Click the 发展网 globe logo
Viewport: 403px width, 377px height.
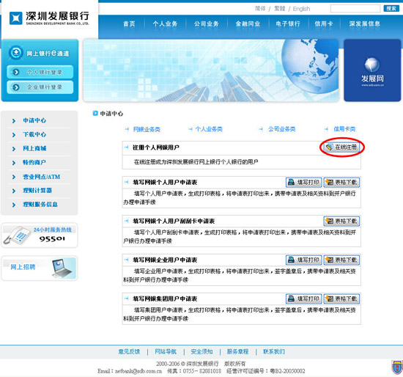[372, 65]
